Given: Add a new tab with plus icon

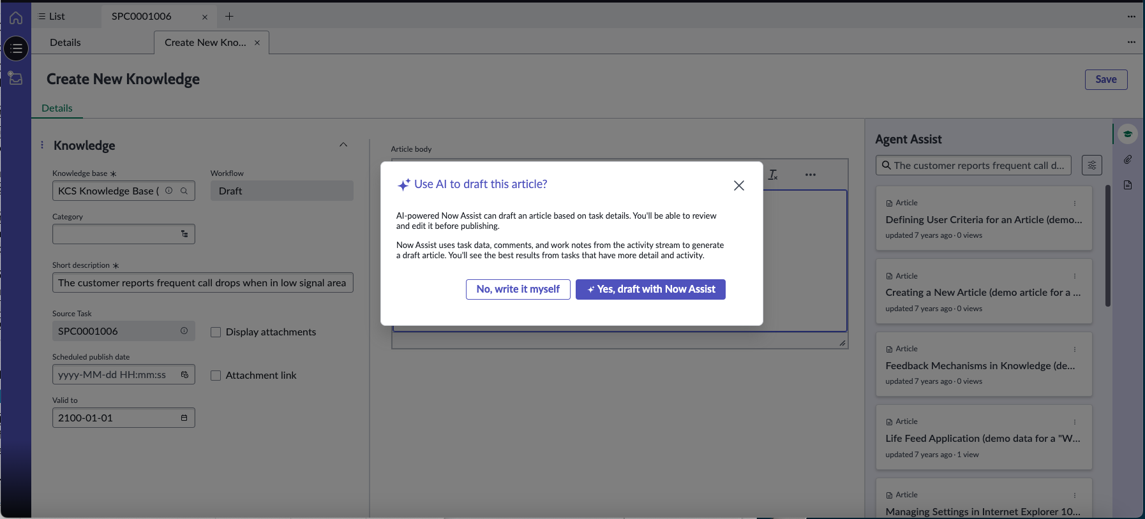Looking at the screenshot, I should click(229, 17).
